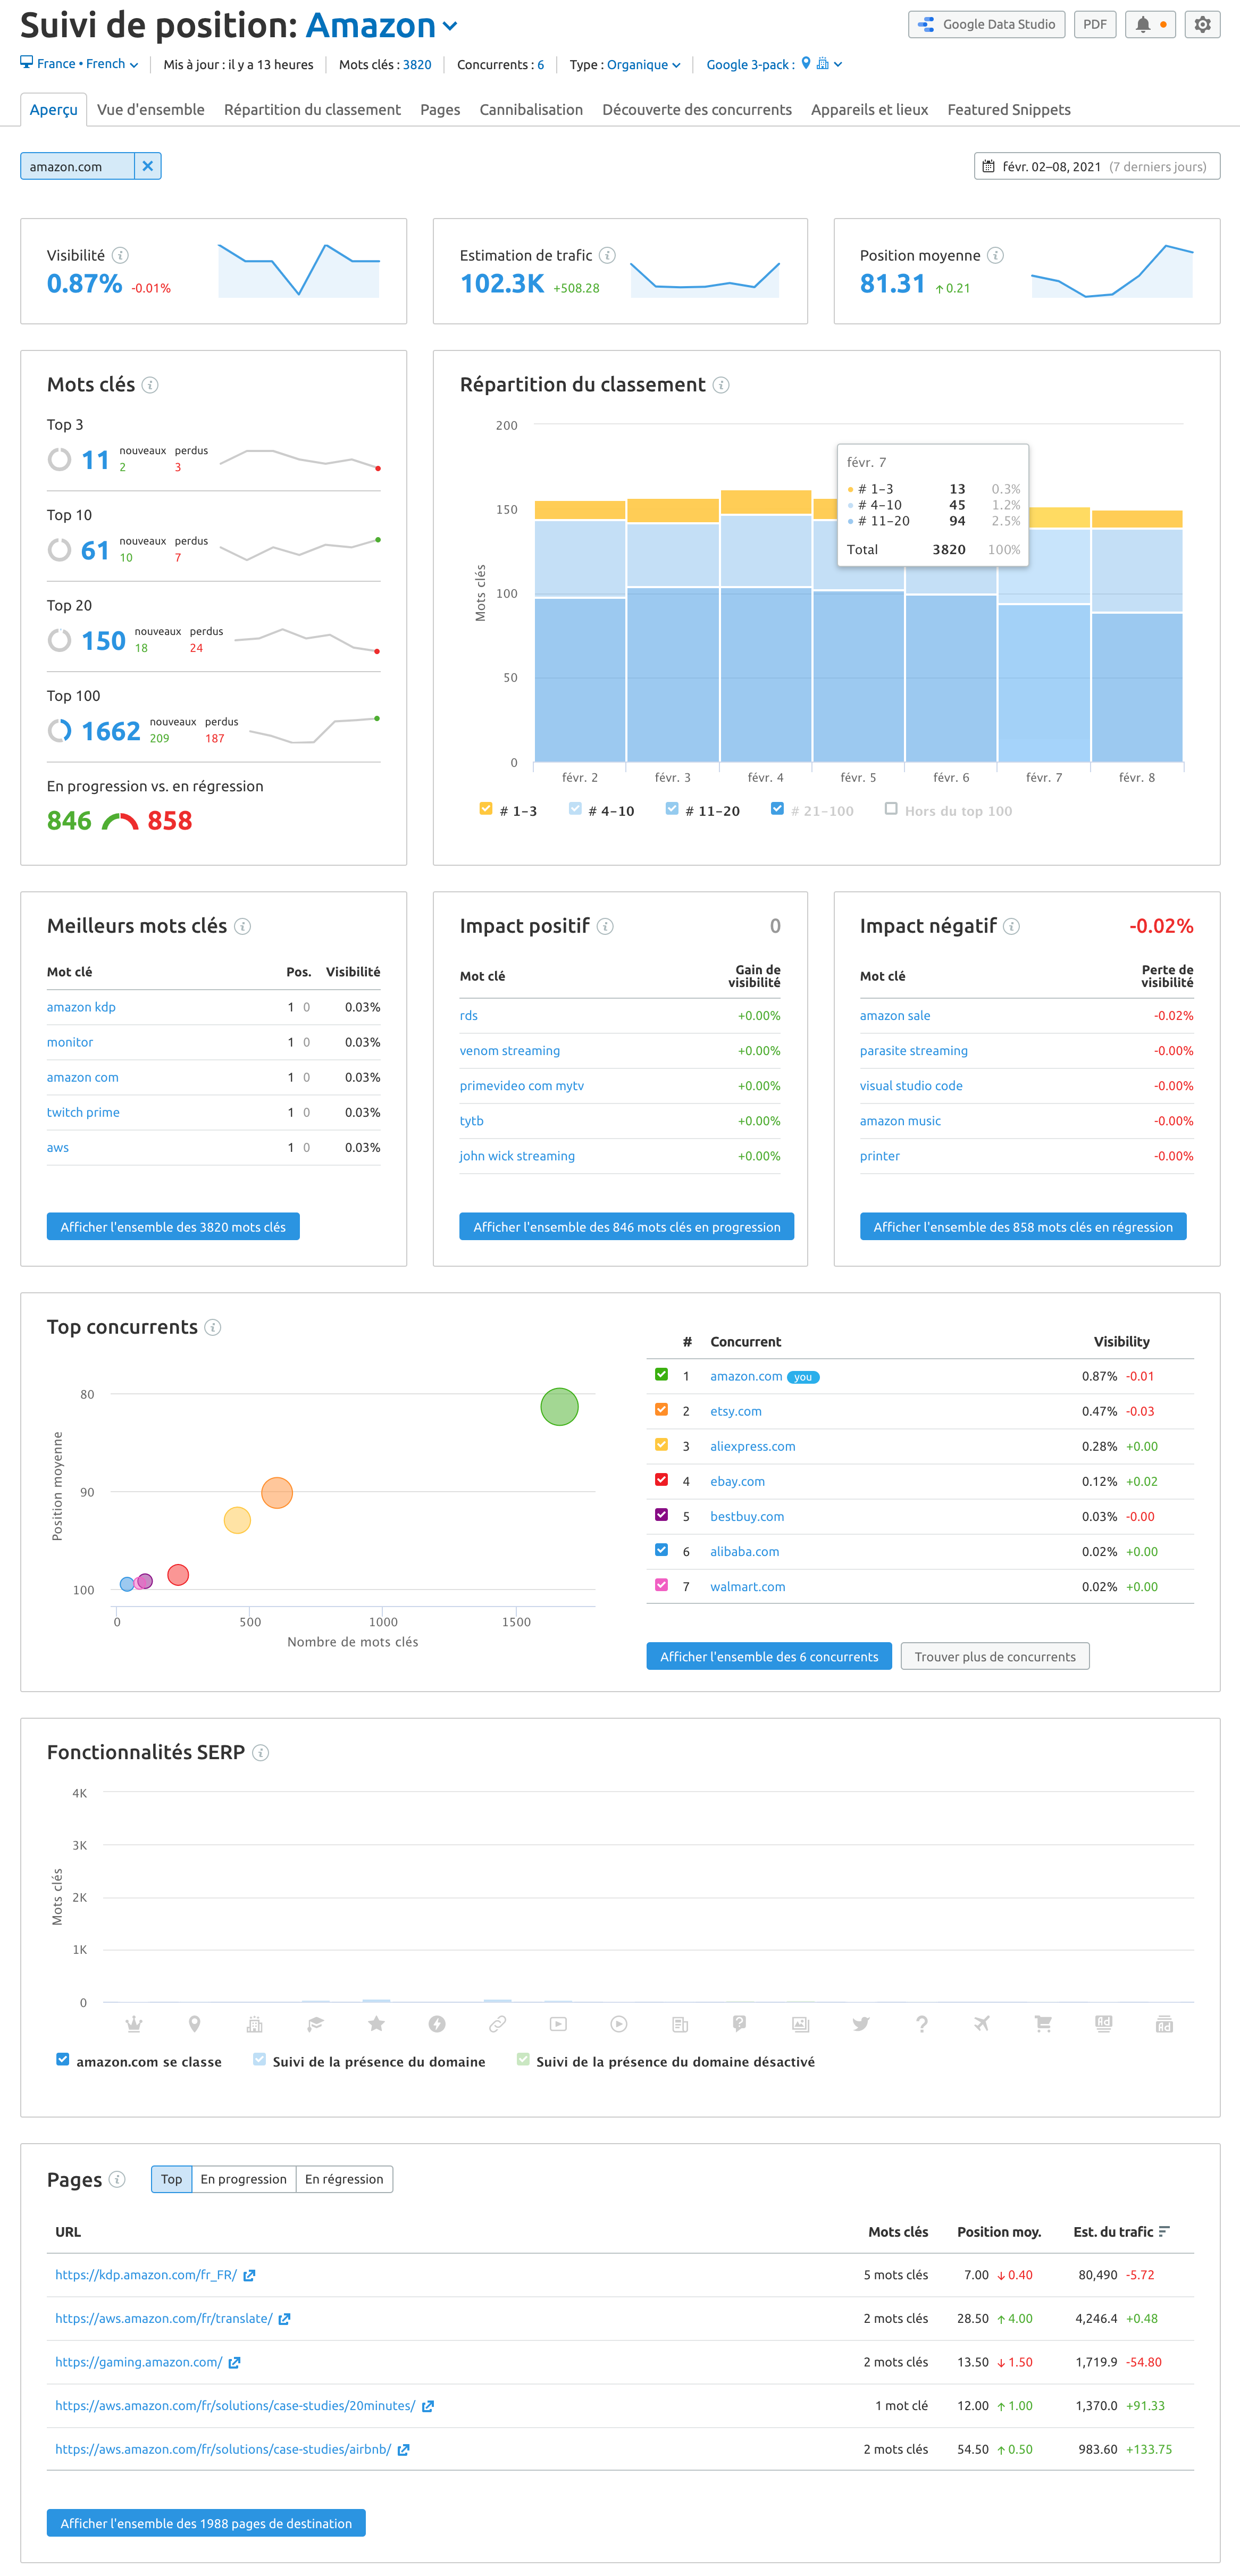
Task: Select the star reviews SERP feature icon
Action: click(x=376, y=2023)
